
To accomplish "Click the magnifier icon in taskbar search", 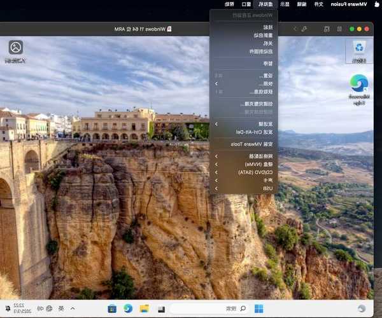I will pos(243,308).
